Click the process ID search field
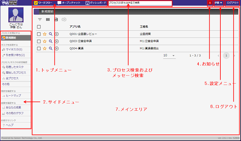241x141 pixels. [x=140, y=3]
